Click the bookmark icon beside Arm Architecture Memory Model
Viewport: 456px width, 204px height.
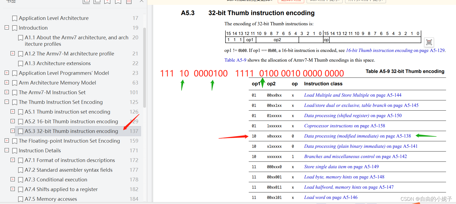click(x=15, y=83)
